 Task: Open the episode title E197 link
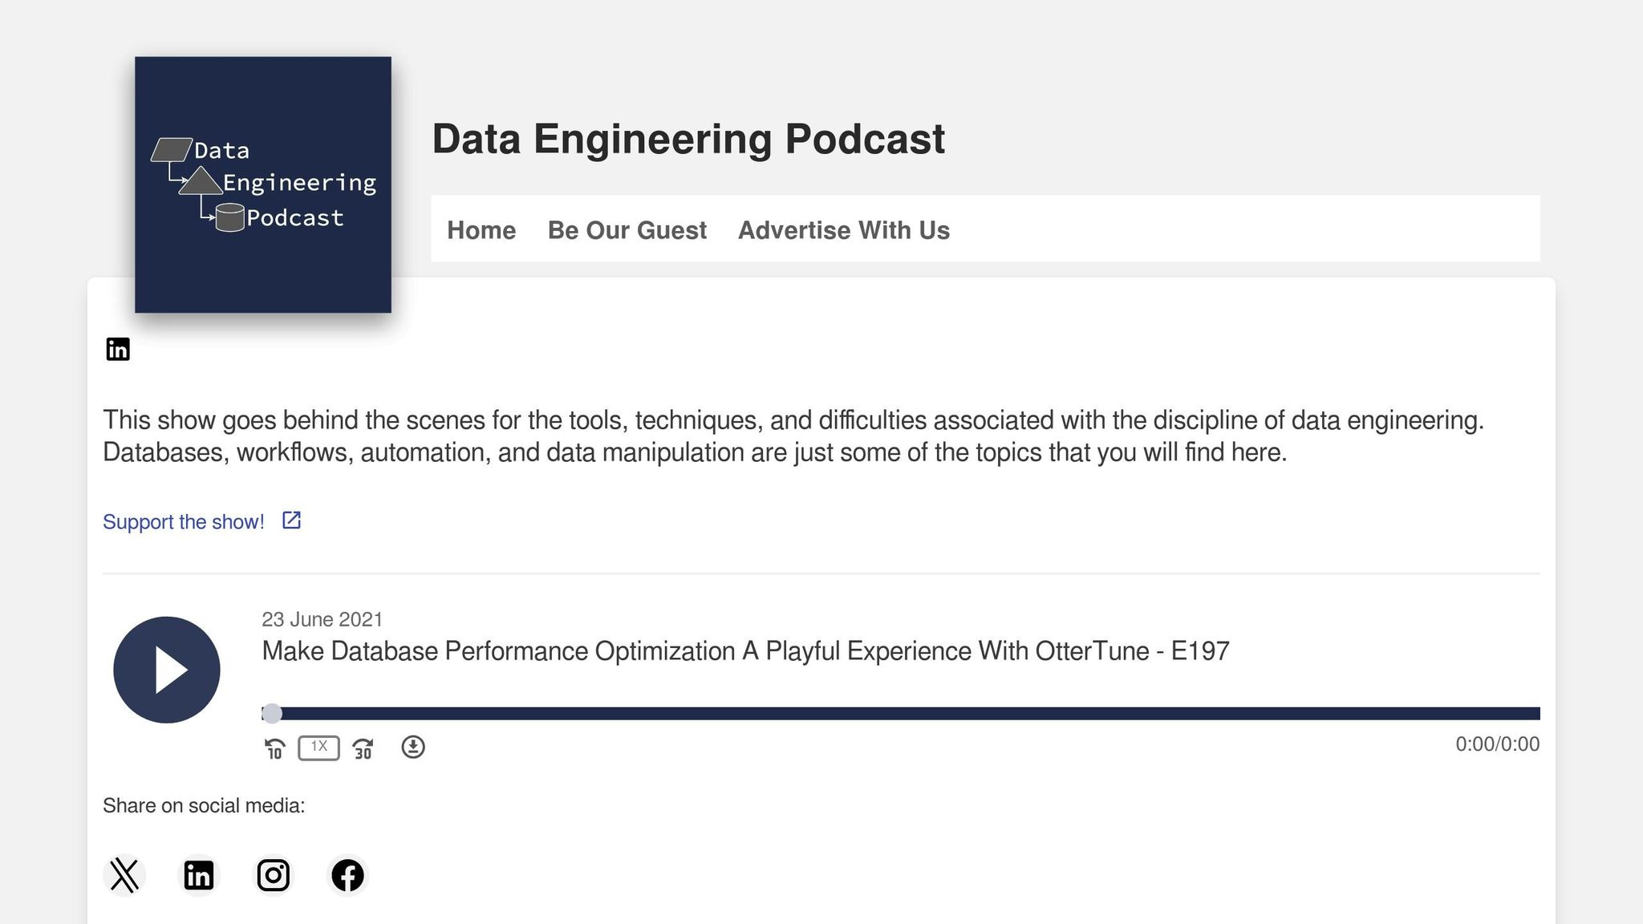(745, 651)
